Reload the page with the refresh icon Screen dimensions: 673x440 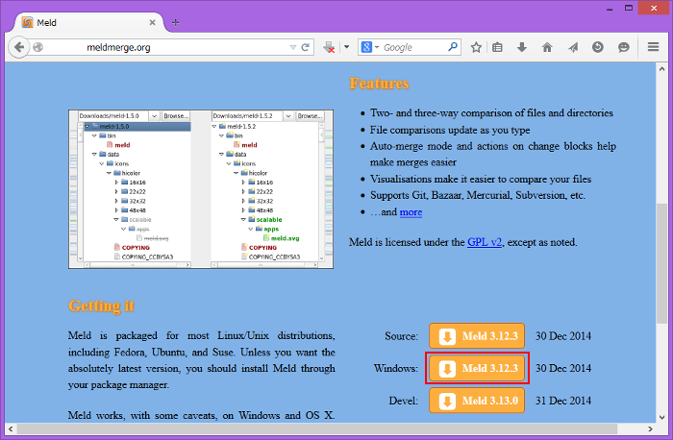(x=305, y=47)
